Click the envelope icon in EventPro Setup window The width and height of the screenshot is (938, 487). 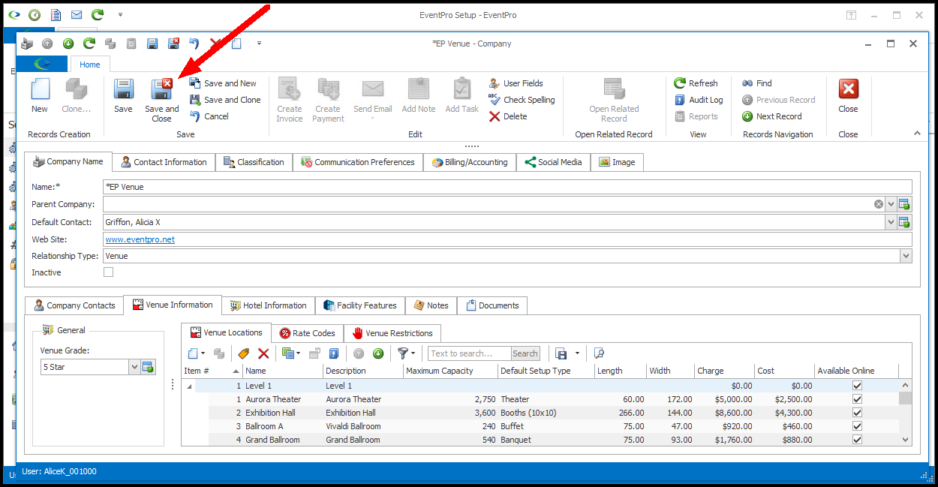click(77, 15)
